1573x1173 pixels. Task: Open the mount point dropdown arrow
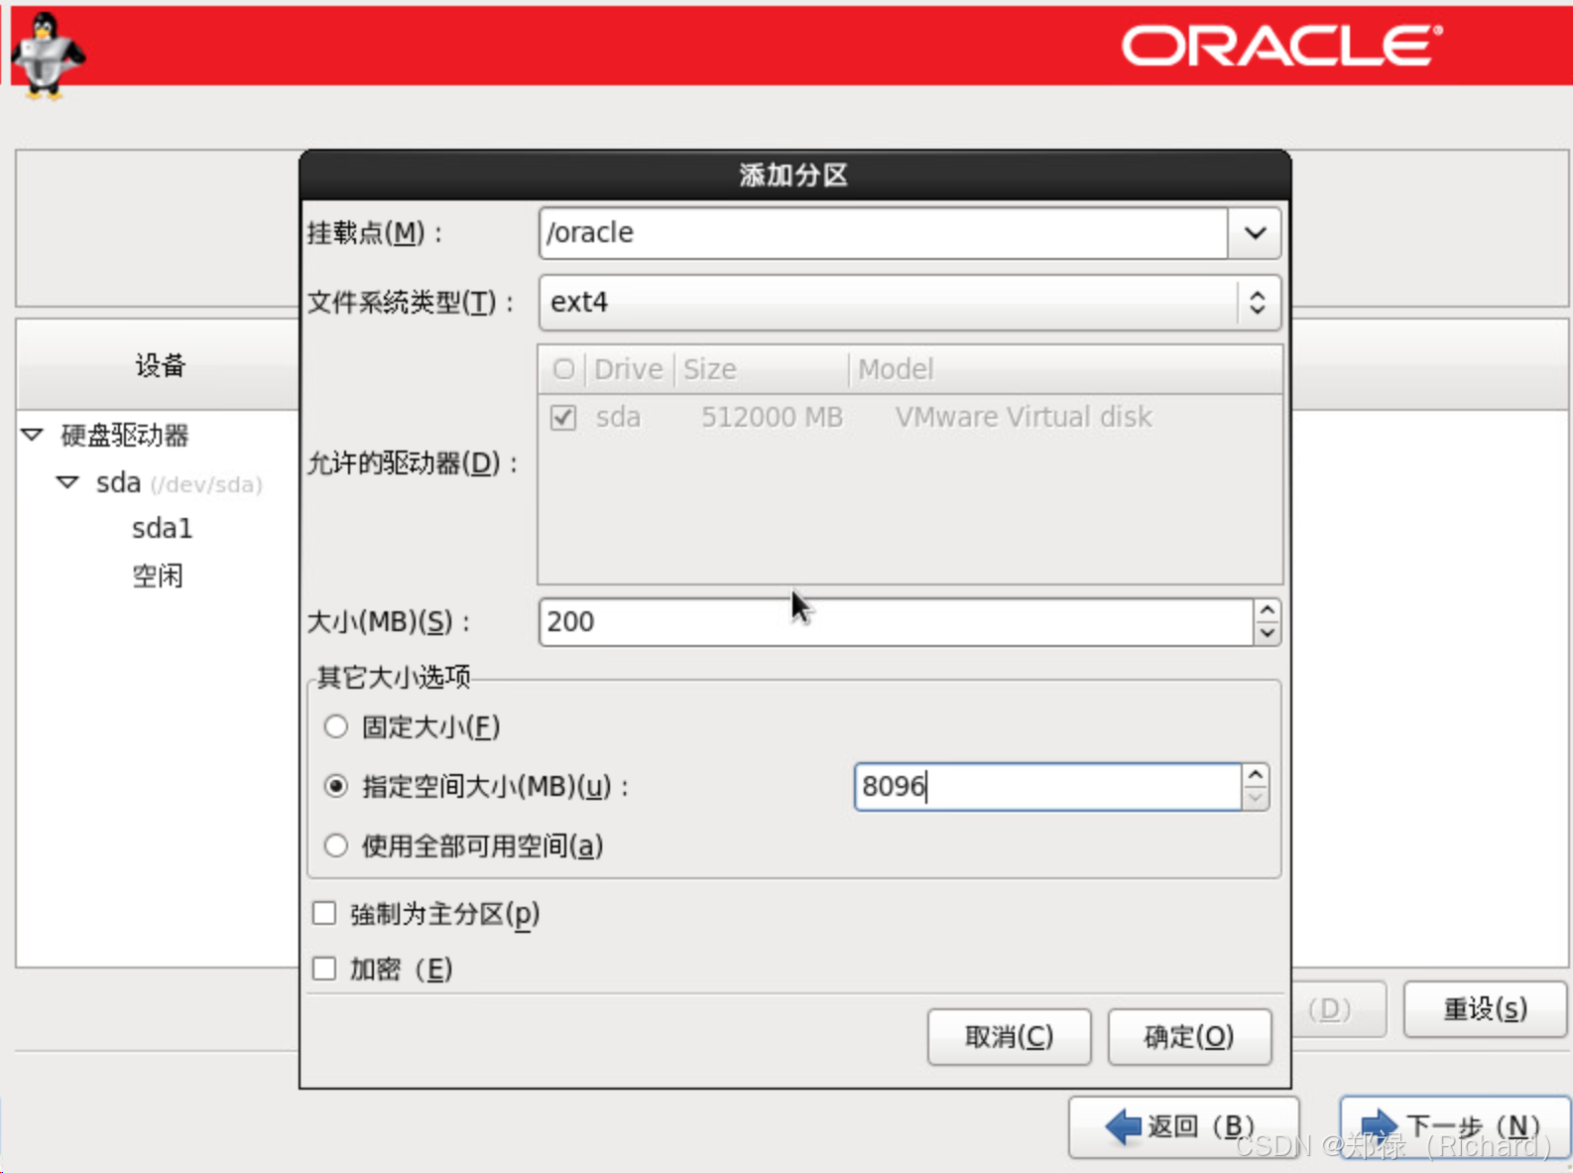click(x=1255, y=233)
